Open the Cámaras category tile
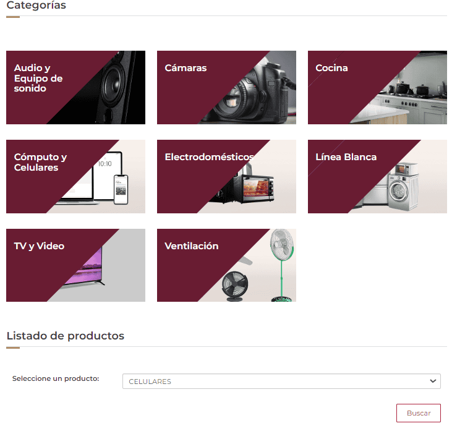Viewport: 465px width, 431px height. click(226, 87)
